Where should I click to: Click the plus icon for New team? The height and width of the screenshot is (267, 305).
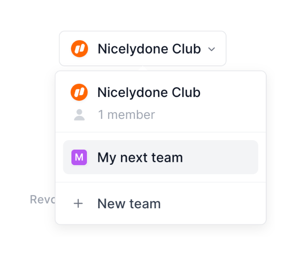point(78,204)
